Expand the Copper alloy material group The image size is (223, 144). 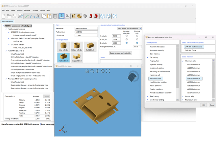pos(183,96)
